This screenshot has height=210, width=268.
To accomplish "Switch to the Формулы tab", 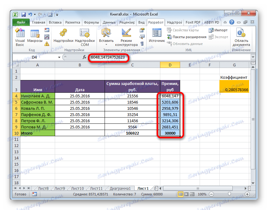I will tap(91, 22).
